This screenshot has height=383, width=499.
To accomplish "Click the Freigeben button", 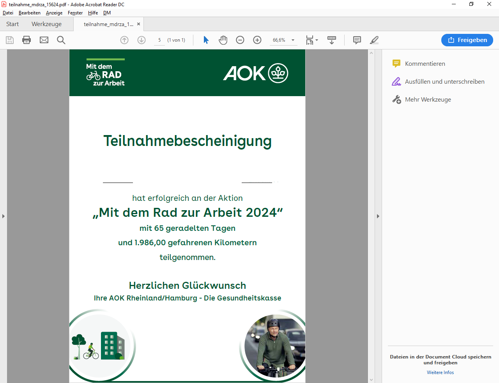I will tap(467, 40).
